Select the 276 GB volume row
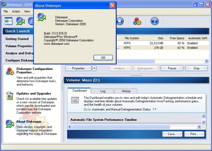The height and width of the screenshot is (151, 212). pos(163,48)
